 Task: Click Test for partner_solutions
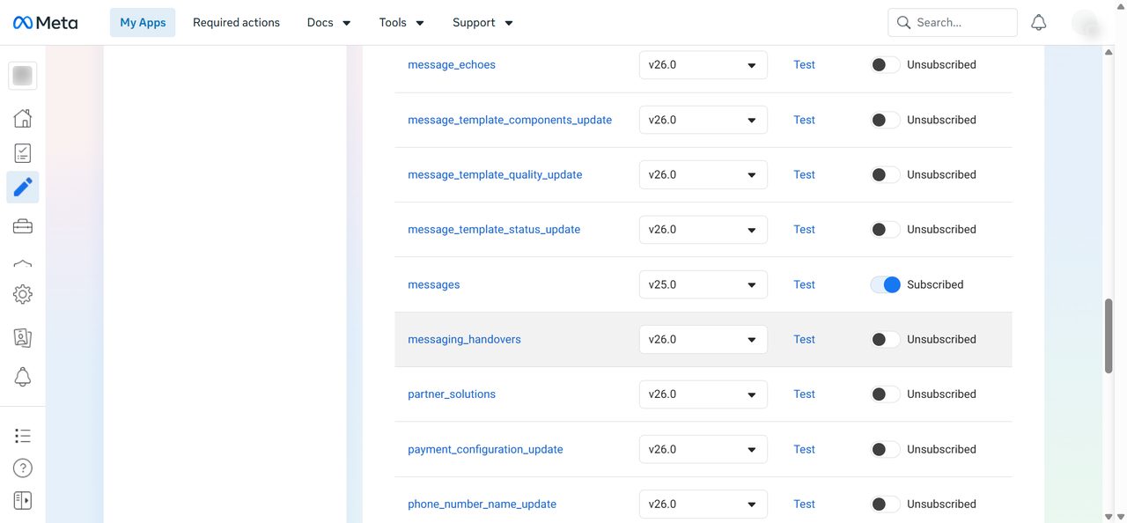click(x=804, y=394)
